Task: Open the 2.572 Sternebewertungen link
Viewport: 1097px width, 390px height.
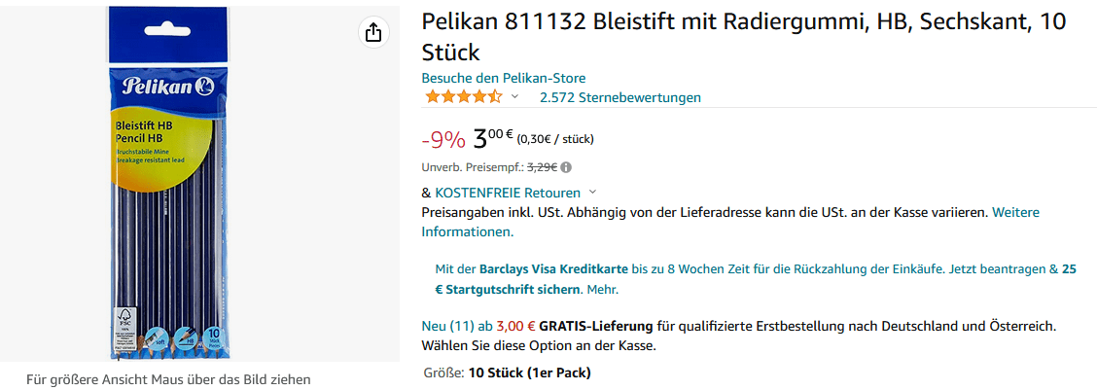Action: pyautogui.click(x=619, y=97)
